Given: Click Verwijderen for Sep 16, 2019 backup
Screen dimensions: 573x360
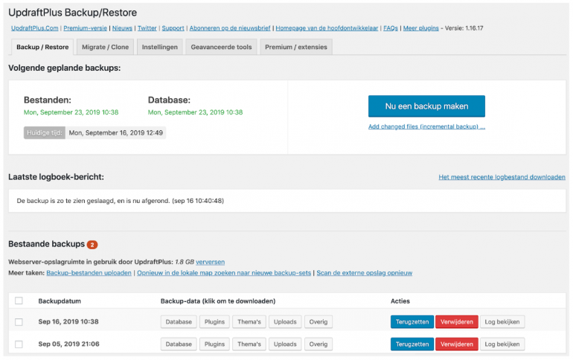Looking at the screenshot, I should [457, 321].
